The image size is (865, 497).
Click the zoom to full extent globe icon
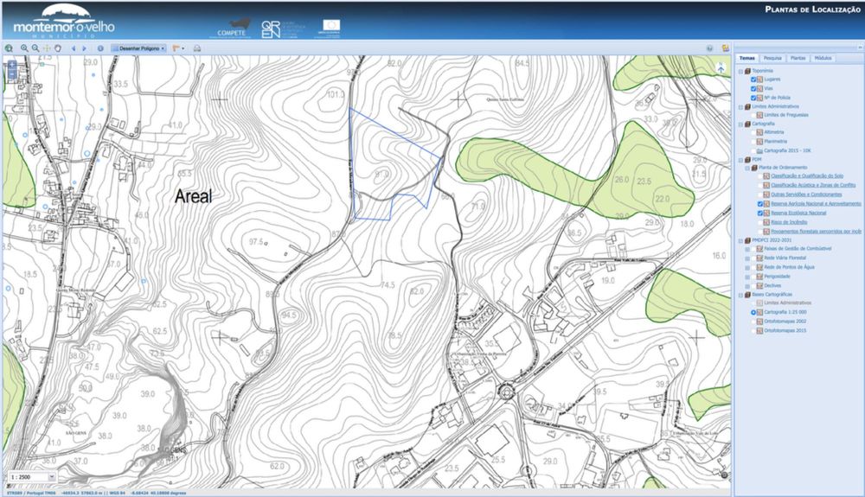[x=9, y=48]
